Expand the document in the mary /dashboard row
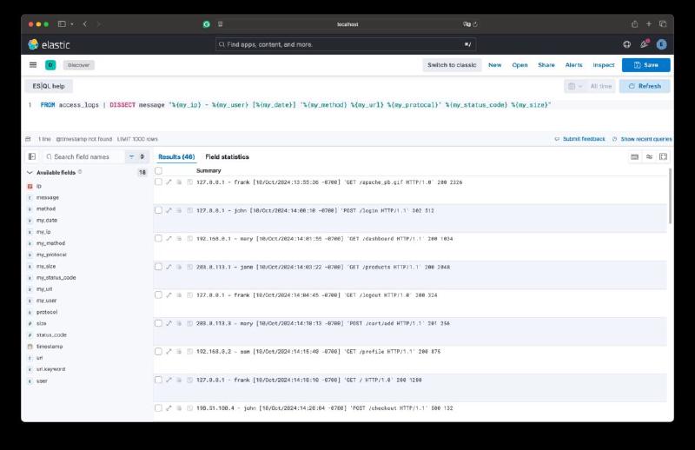 169,239
